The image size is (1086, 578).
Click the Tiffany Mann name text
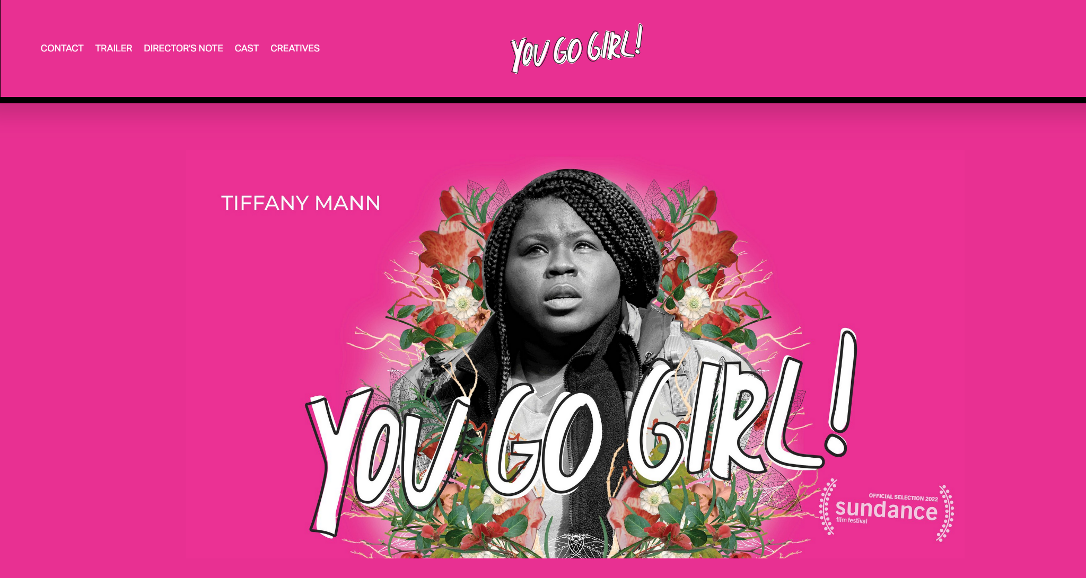pos(301,203)
